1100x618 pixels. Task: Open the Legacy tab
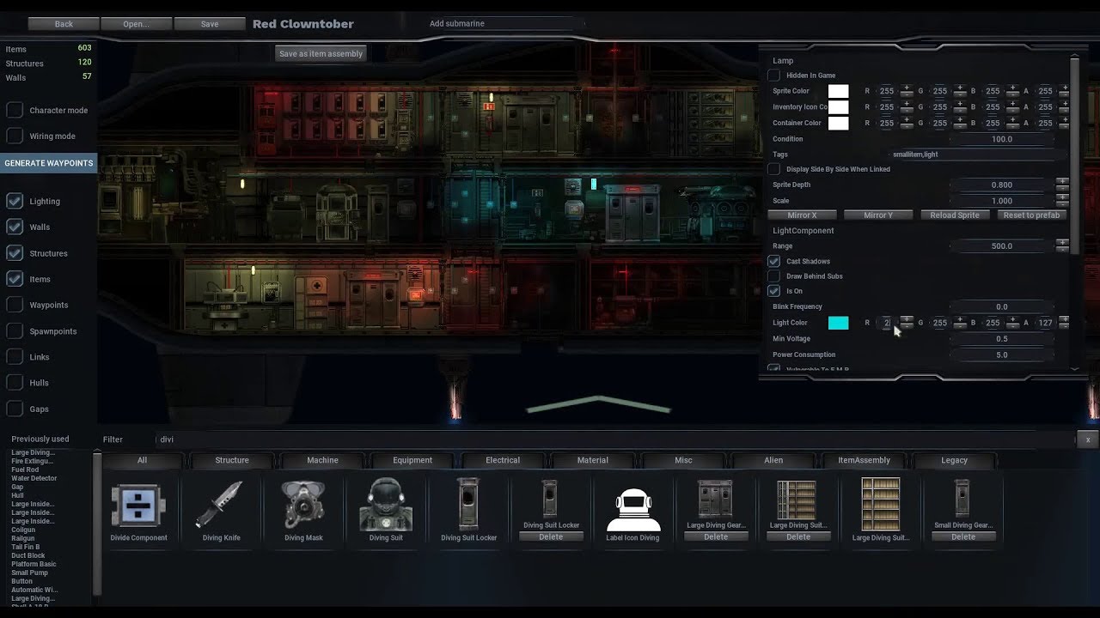954,460
